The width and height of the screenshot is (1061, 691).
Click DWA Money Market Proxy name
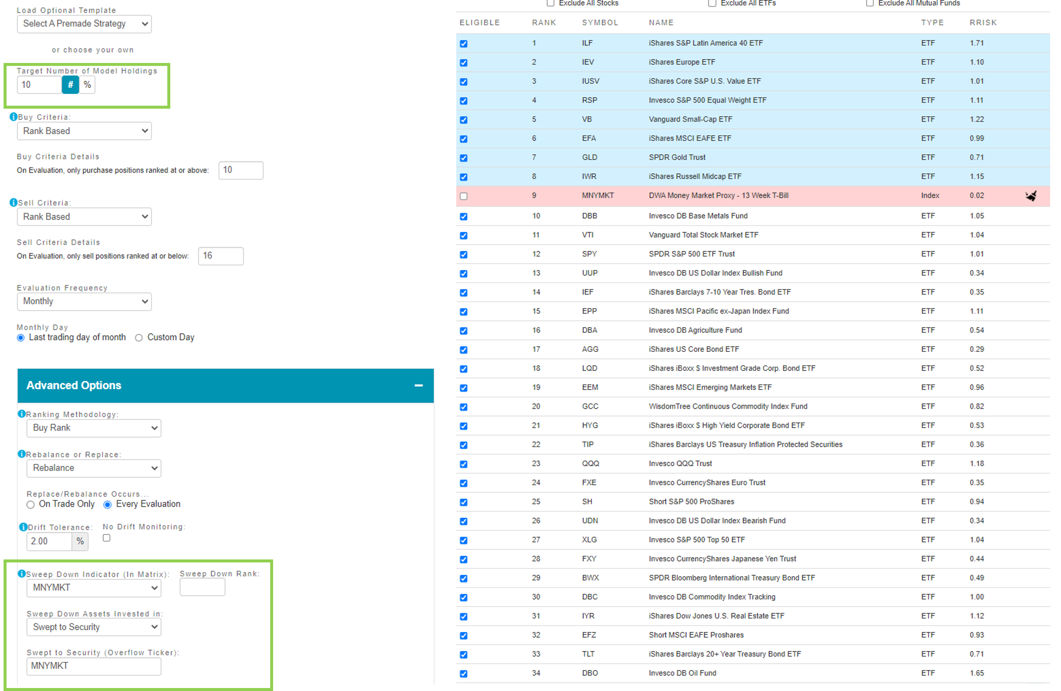[719, 196]
